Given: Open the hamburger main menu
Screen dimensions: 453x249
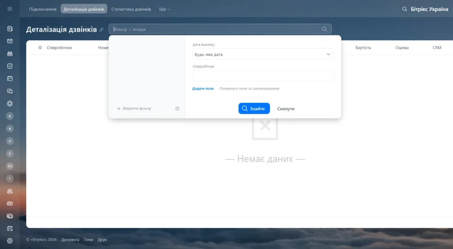Looking at the screenshot, I should click(x=10, y=9).
